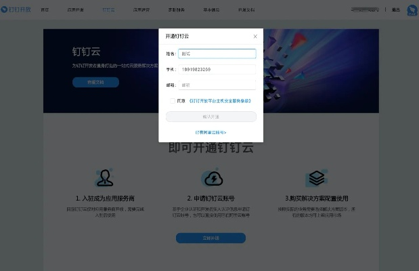Open 开发文档 in the top navigation
This screenshot has height=271, width=419.
(246, 11)
